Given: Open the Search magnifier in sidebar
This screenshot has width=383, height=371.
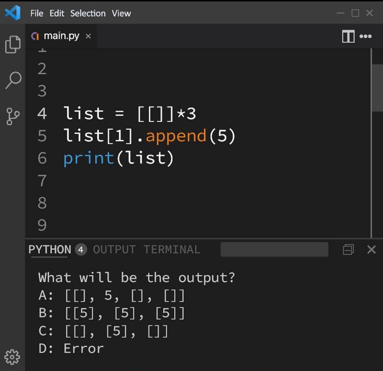Looking at the screenshot, I should tap(13, 80).
